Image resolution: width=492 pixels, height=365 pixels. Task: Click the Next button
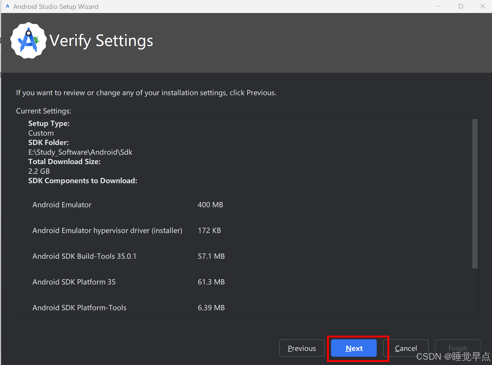(354, 348)
